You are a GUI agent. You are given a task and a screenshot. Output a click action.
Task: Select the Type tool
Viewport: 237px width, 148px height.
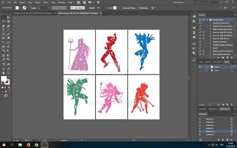point(3,30)
